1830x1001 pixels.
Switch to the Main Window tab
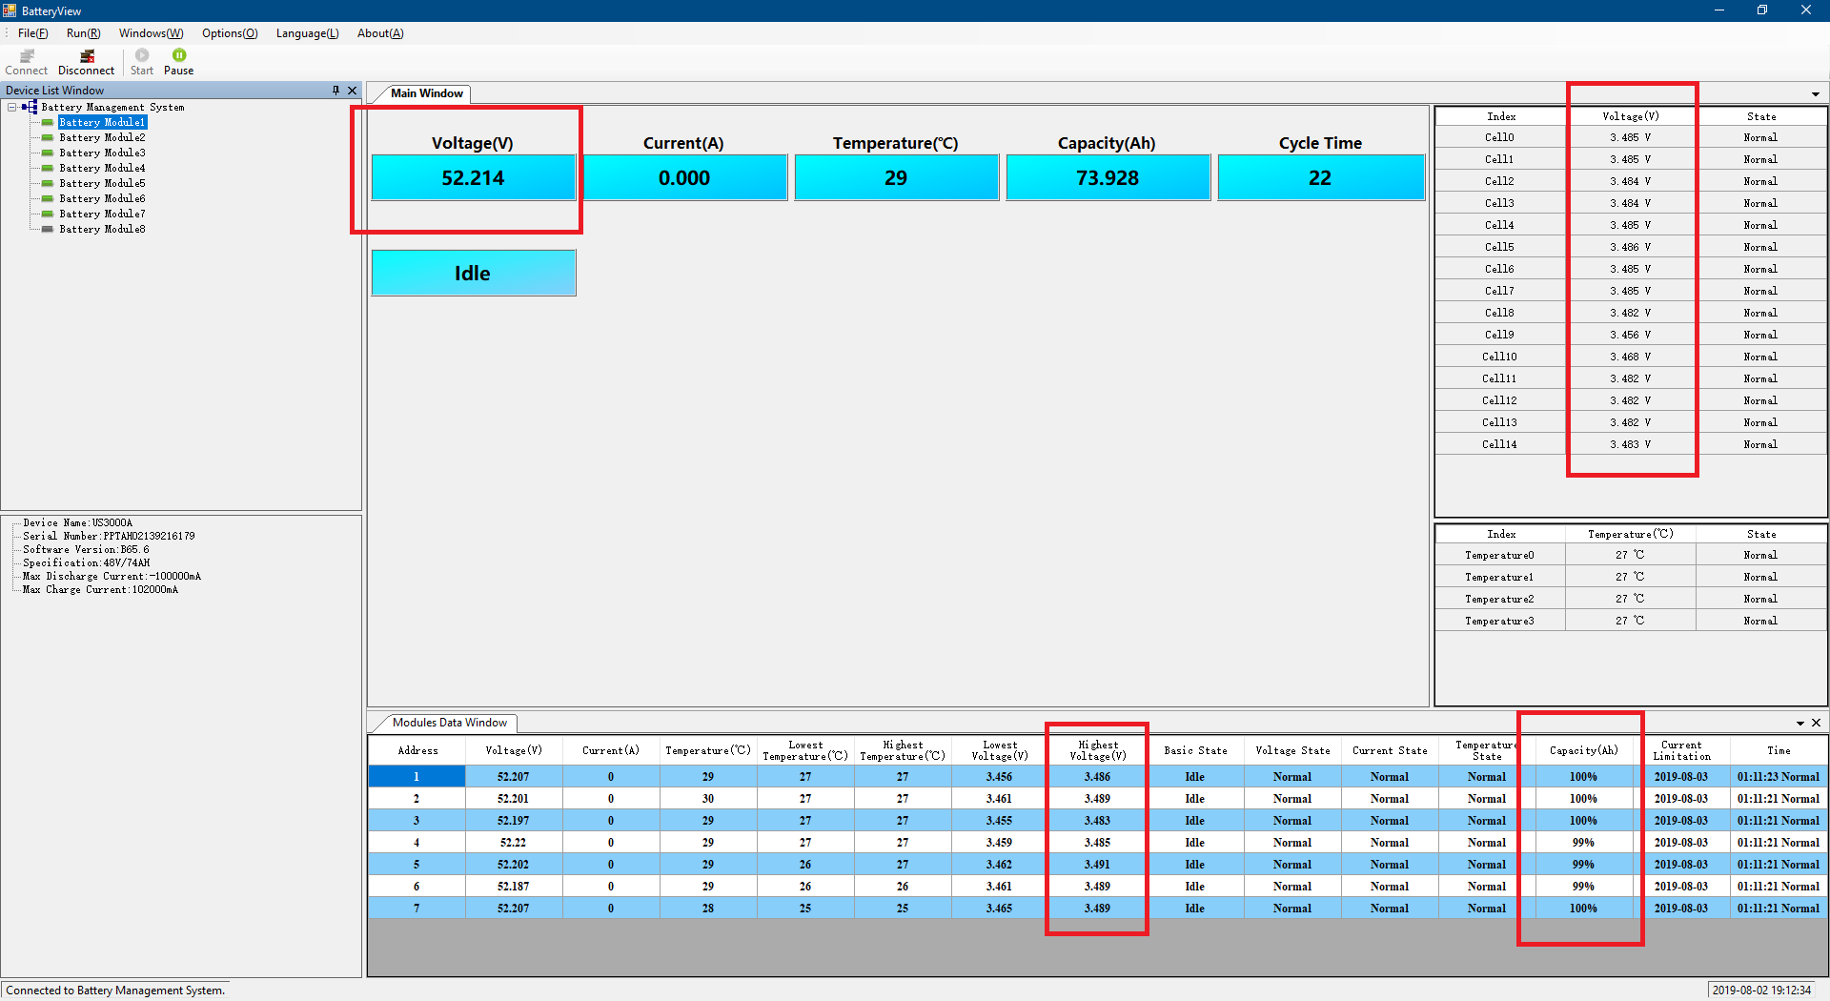pos(426,93)
